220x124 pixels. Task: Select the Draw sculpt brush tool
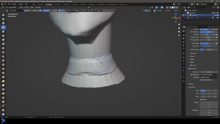coord(3,15)
